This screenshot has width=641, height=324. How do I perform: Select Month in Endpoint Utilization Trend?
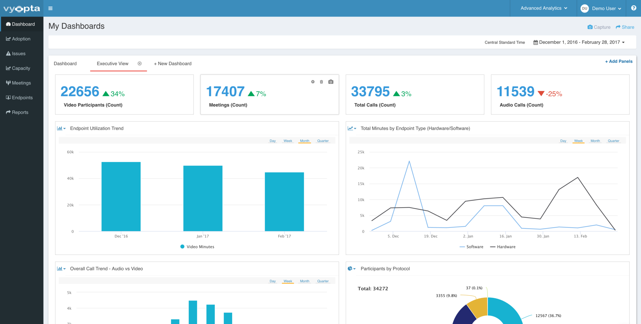click(x=305, y=141)
